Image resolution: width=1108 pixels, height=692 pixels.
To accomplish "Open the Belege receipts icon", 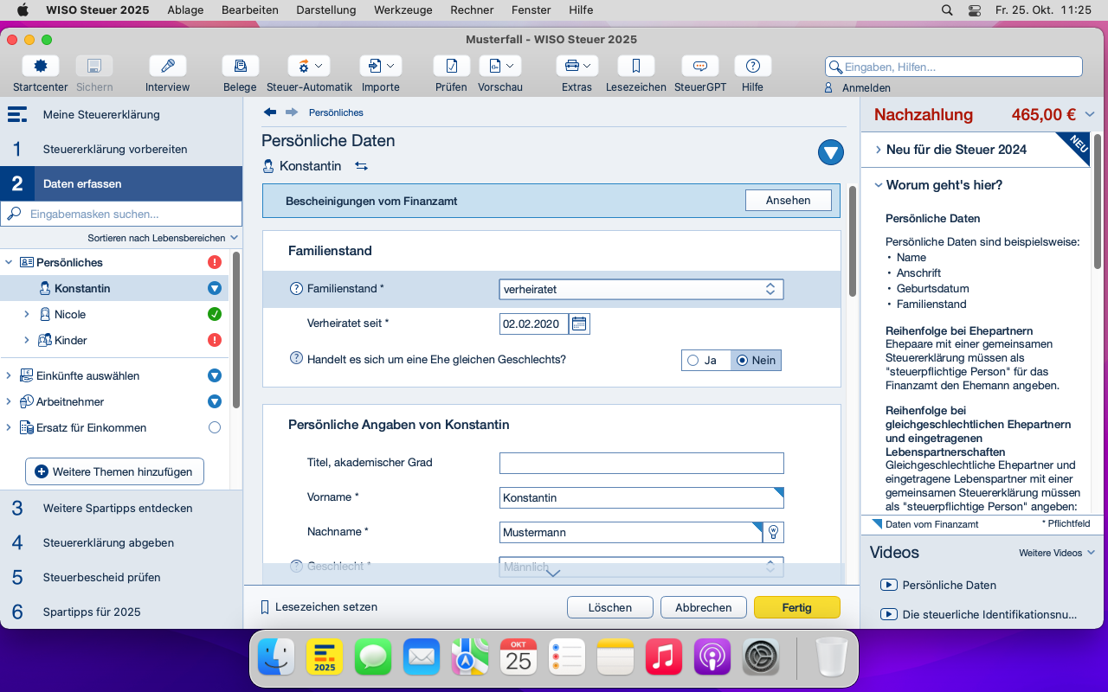I will point(240,66).
